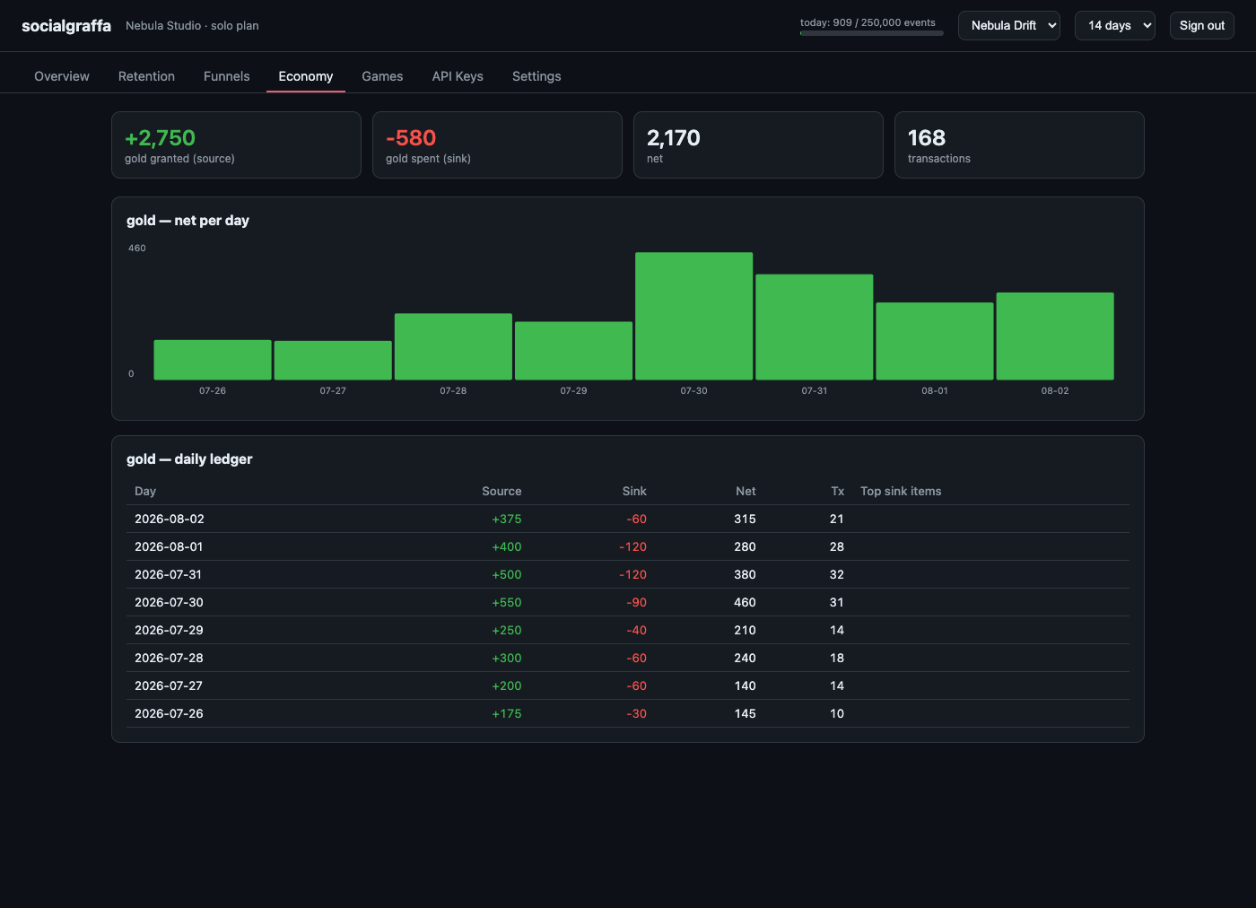Select the 2026-07-28 ledger row date

pyautogui.click(x=169, y=658)
